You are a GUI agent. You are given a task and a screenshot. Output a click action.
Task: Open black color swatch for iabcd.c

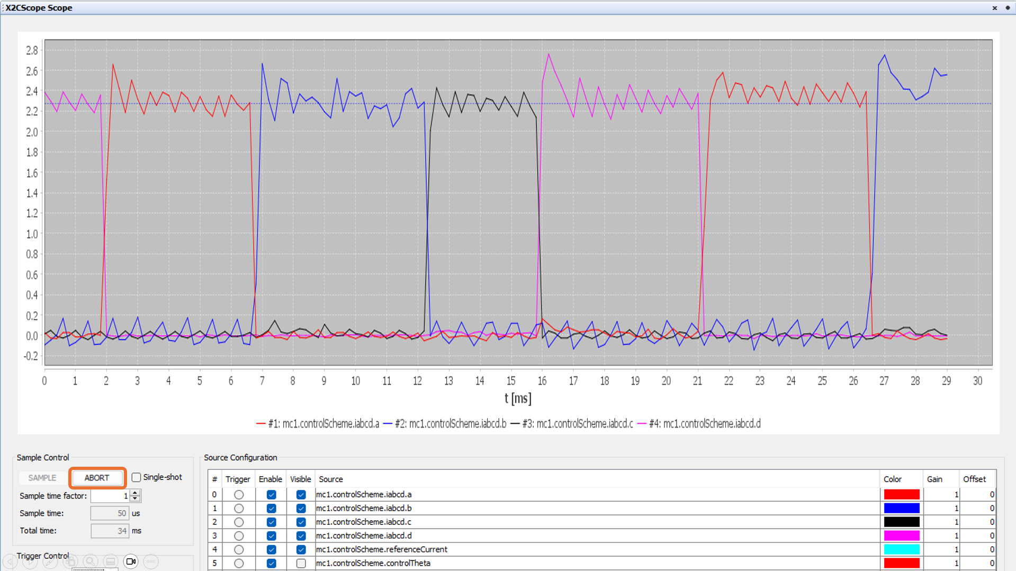coord(901,522)
